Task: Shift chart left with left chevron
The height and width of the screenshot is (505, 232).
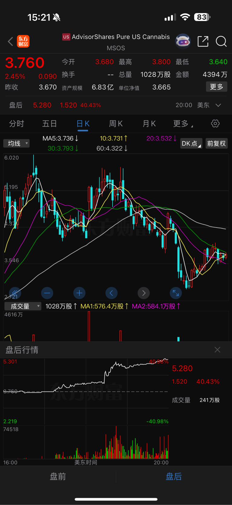Action: coord(111,293)
